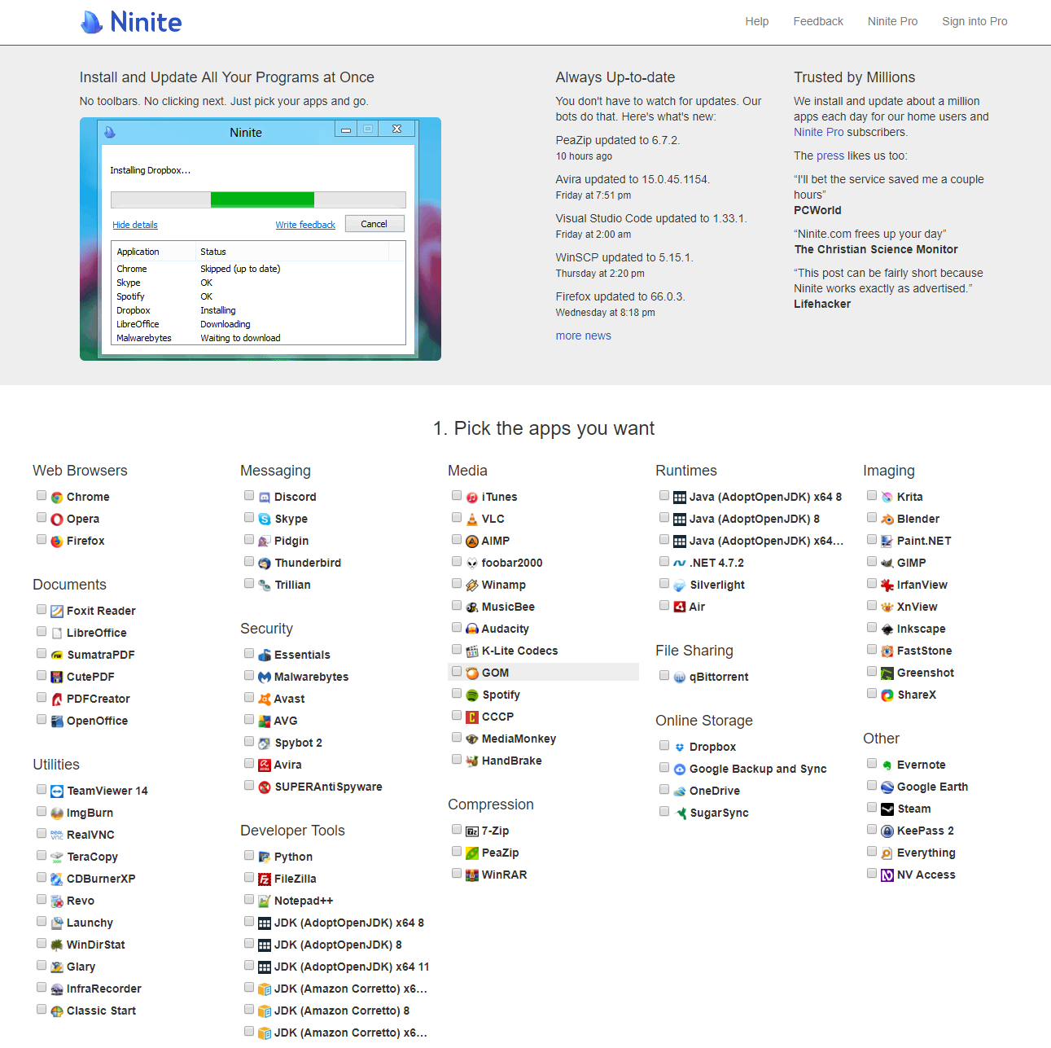Click the SUPERAntiSpyware label
Screen dimensions: 1051x1048
click(328, 787)
